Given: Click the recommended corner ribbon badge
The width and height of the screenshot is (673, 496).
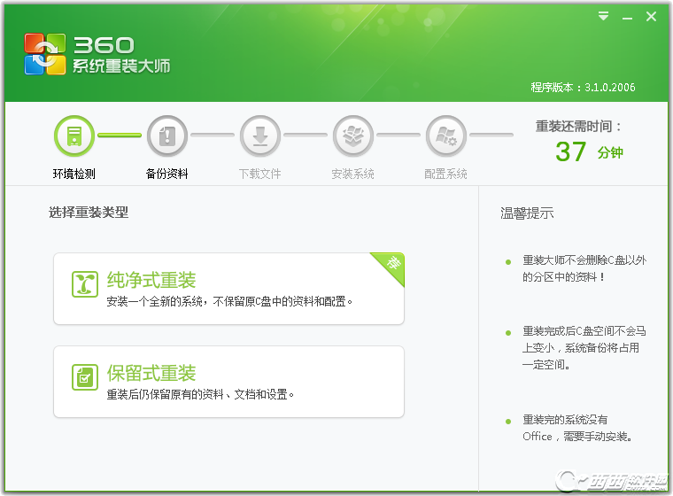Looking at the screenshot, I should [x=388, y=267].
